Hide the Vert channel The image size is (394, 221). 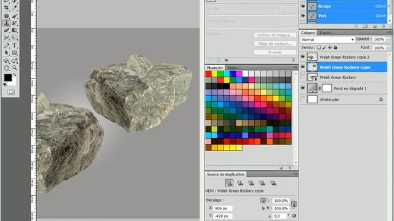(303, 15)
